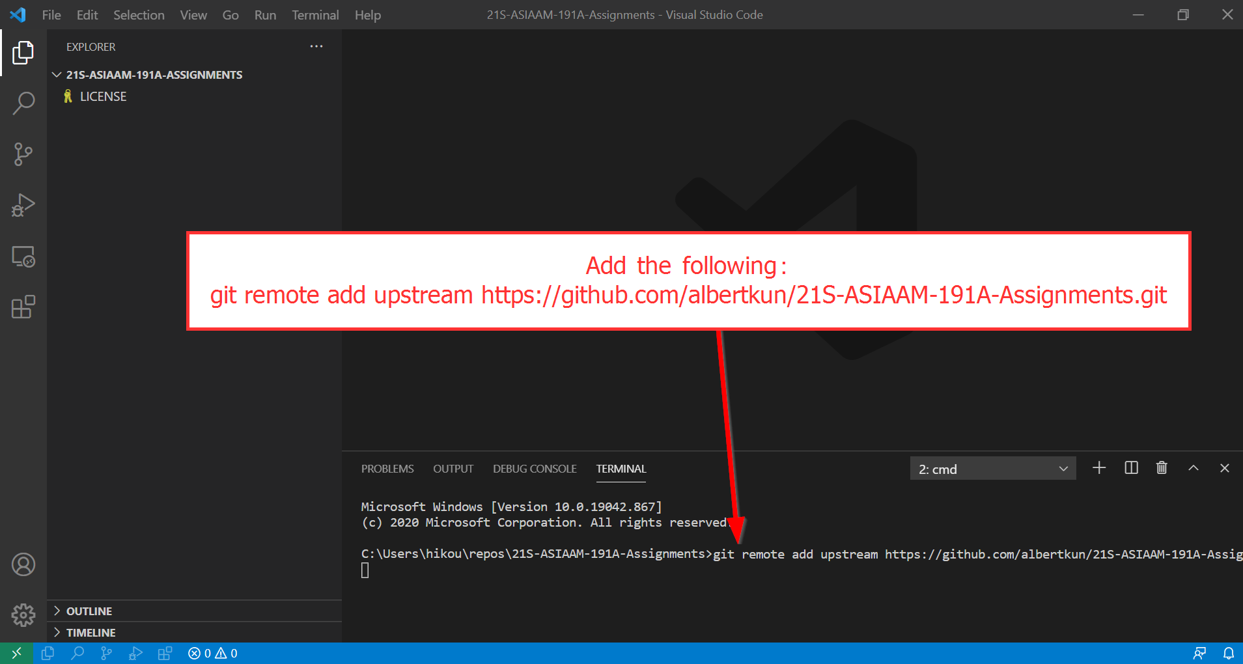Image resolution: width=1243 pixels, height=664 pixels.
Task: Open the Terminal menu
Action: (315, 15)
